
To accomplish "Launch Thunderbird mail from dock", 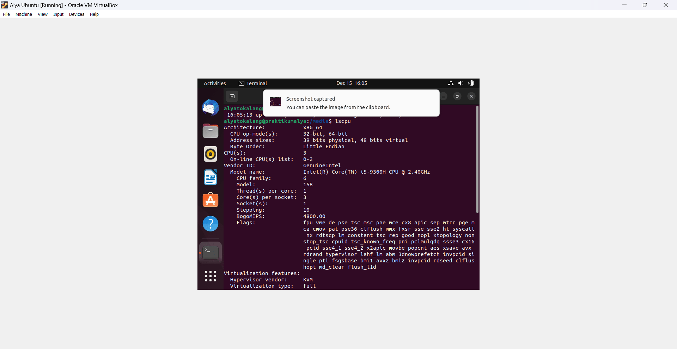I will click(x=211, y=107).
